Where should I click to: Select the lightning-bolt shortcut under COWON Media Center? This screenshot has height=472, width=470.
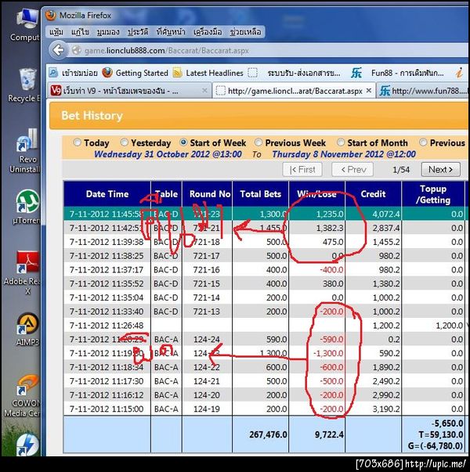(x=27, y=445)
